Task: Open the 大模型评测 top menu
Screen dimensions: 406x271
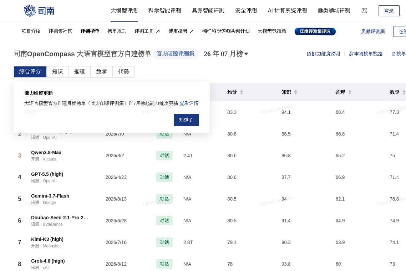Action: coord(124,11)
